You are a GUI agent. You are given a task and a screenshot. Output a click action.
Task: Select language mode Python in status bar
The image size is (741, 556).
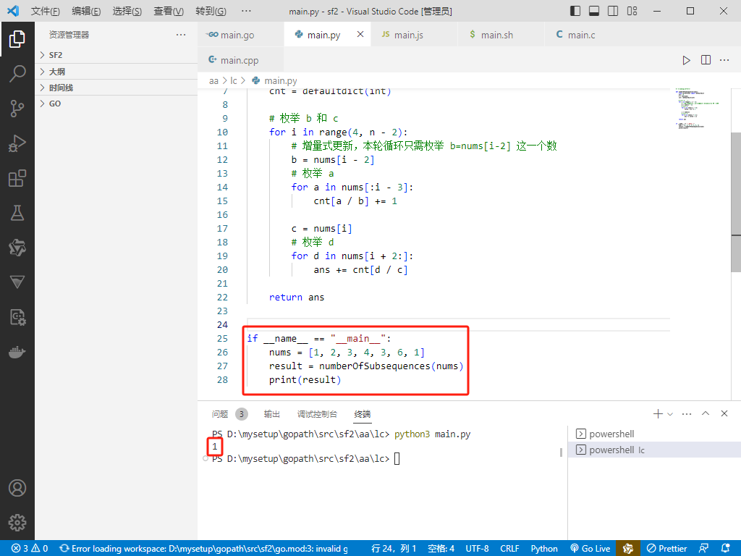click(544, 549)
